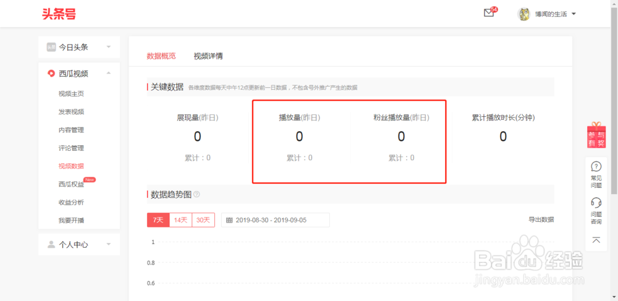Open 常见问题 question mark icon

596,166
